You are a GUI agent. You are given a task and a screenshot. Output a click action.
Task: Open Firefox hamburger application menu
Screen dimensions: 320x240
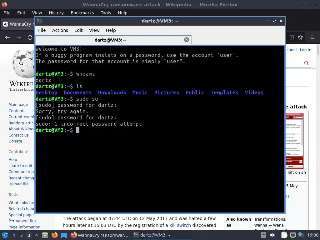(x=312, y=37)
